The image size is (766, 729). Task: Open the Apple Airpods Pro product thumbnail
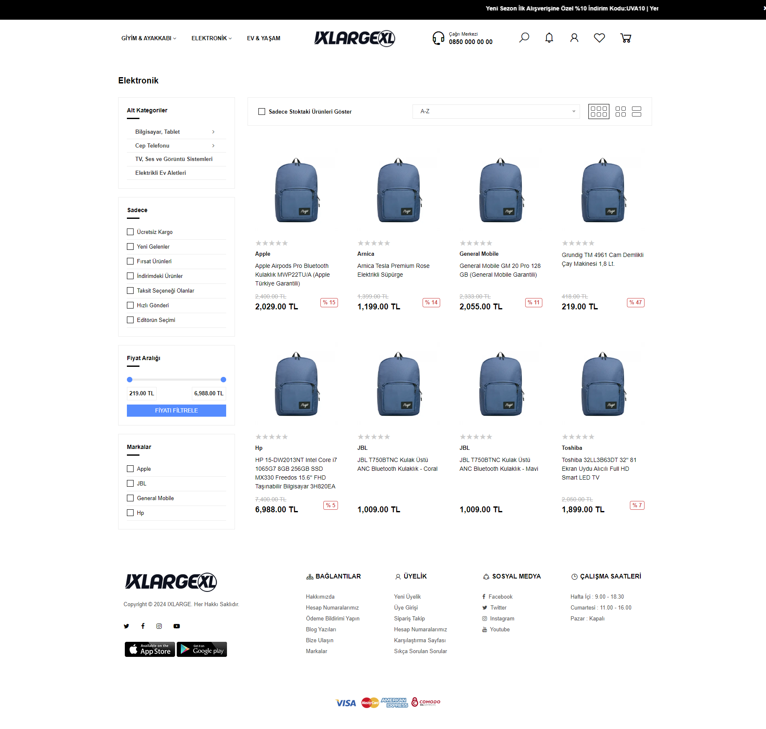click(297, 191)
